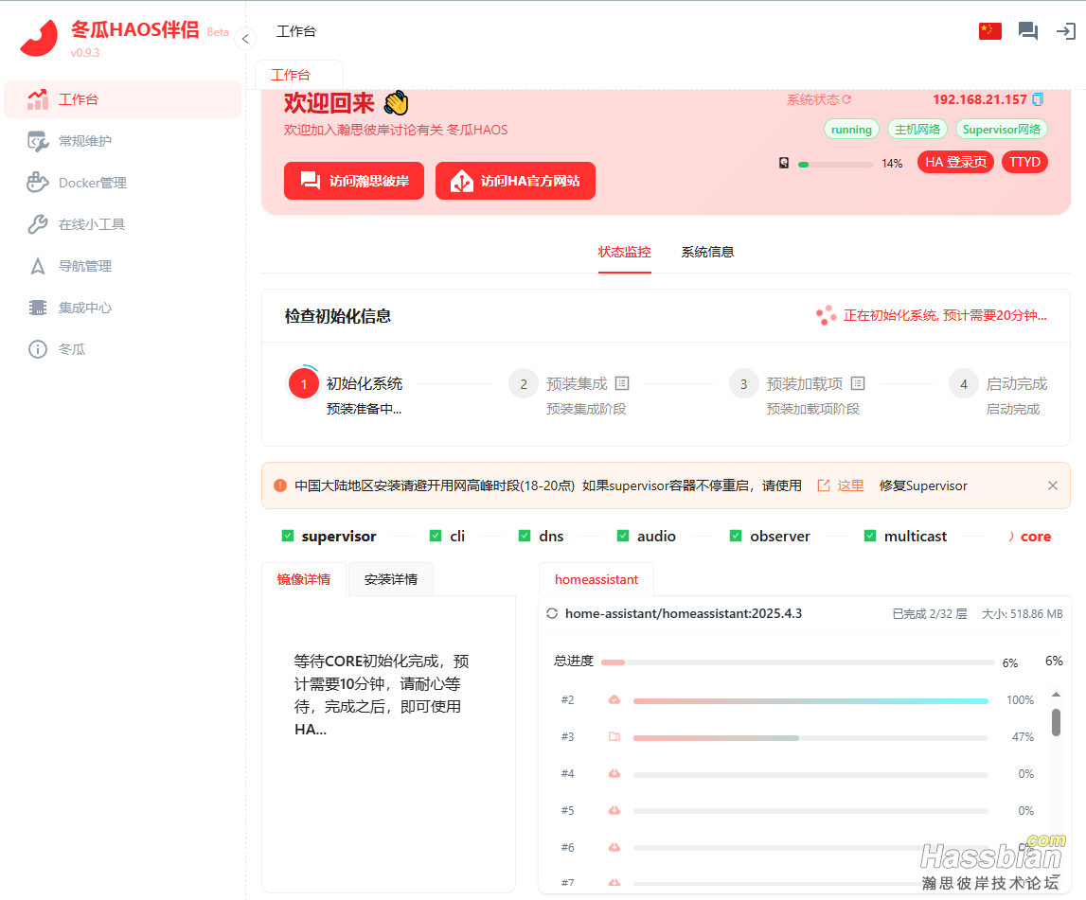
Task: Click the download icon on layer #6
Action: coord(614,847)
